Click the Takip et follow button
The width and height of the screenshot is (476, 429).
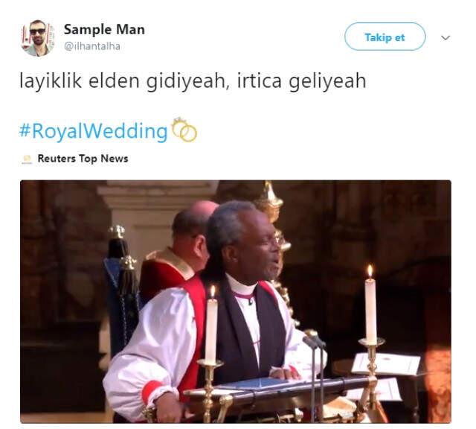click(385, 36)
